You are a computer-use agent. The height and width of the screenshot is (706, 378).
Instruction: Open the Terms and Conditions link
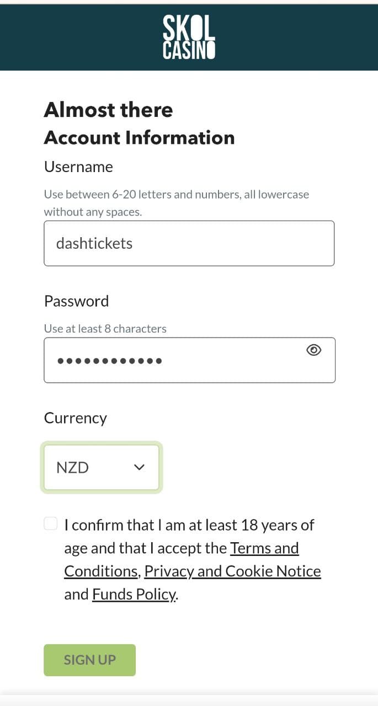(264, 548)
